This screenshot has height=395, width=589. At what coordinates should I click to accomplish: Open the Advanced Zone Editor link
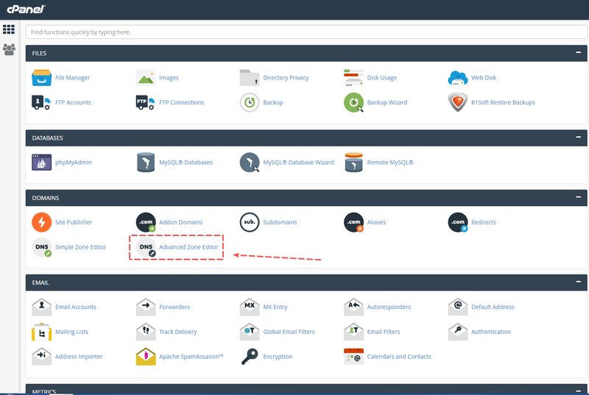click(x=188, y=247)
